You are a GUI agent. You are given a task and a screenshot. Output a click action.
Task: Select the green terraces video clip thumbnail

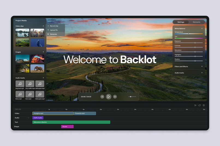click(x=22, y=42)
